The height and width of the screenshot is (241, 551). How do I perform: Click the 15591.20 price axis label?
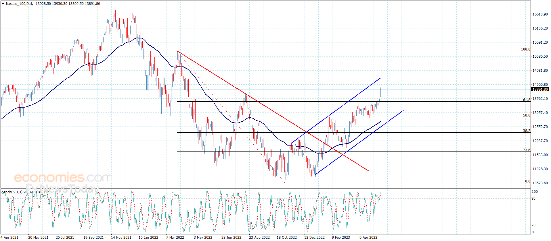coord(540,42)
